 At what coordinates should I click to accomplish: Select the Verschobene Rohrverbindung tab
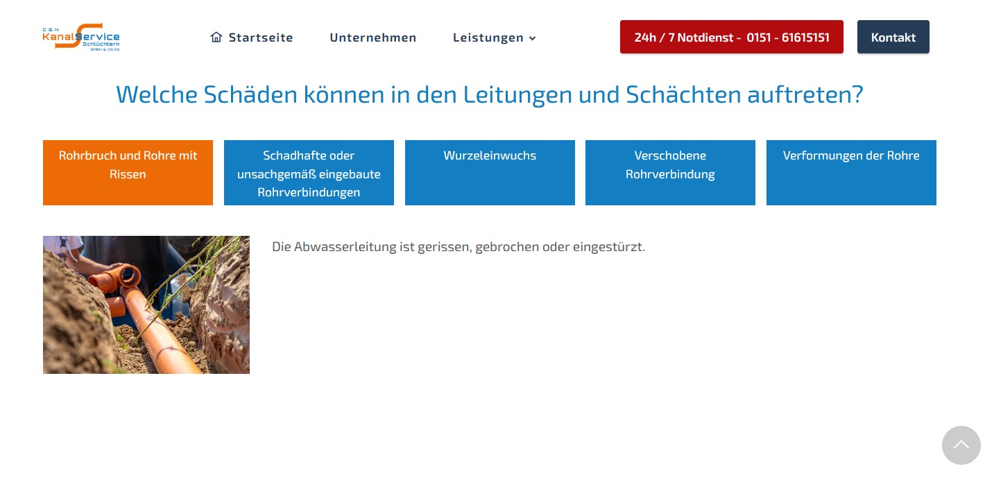(x=670, y=173)
